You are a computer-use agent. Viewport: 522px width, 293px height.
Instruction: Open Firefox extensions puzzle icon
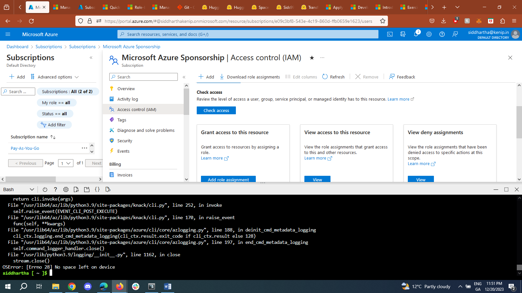(x=502, y=21)
